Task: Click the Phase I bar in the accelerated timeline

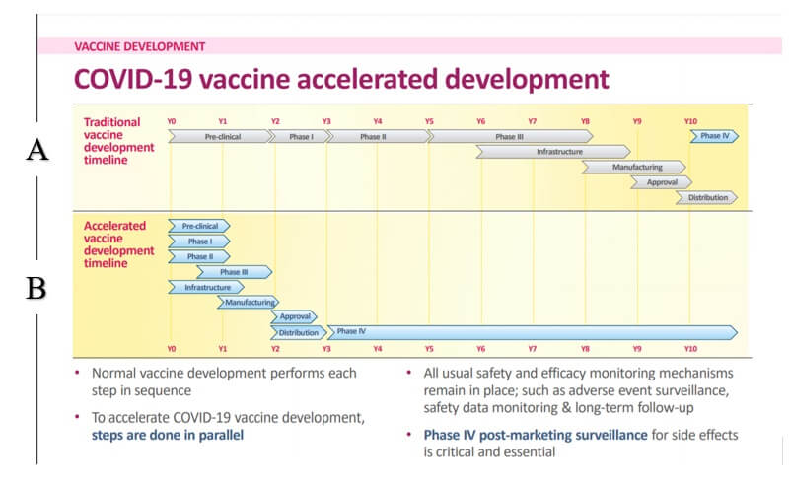Action: pyautogui.click(x=200, y=241)
